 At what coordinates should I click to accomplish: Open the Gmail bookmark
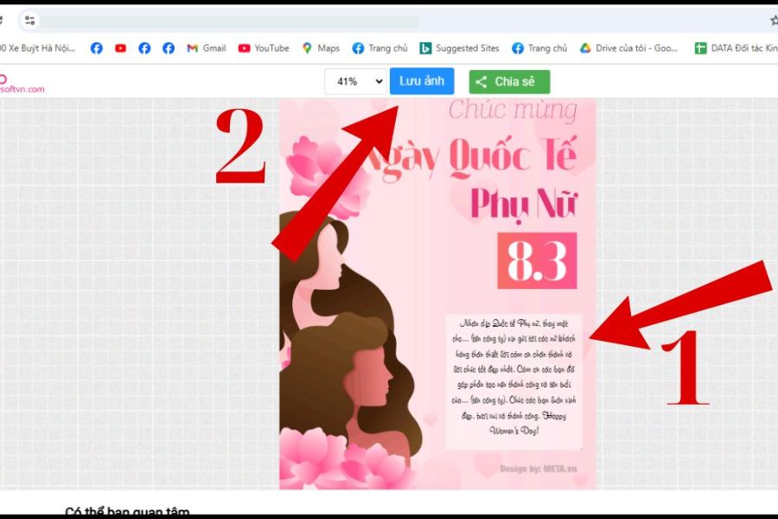click(x=206, y=48)
